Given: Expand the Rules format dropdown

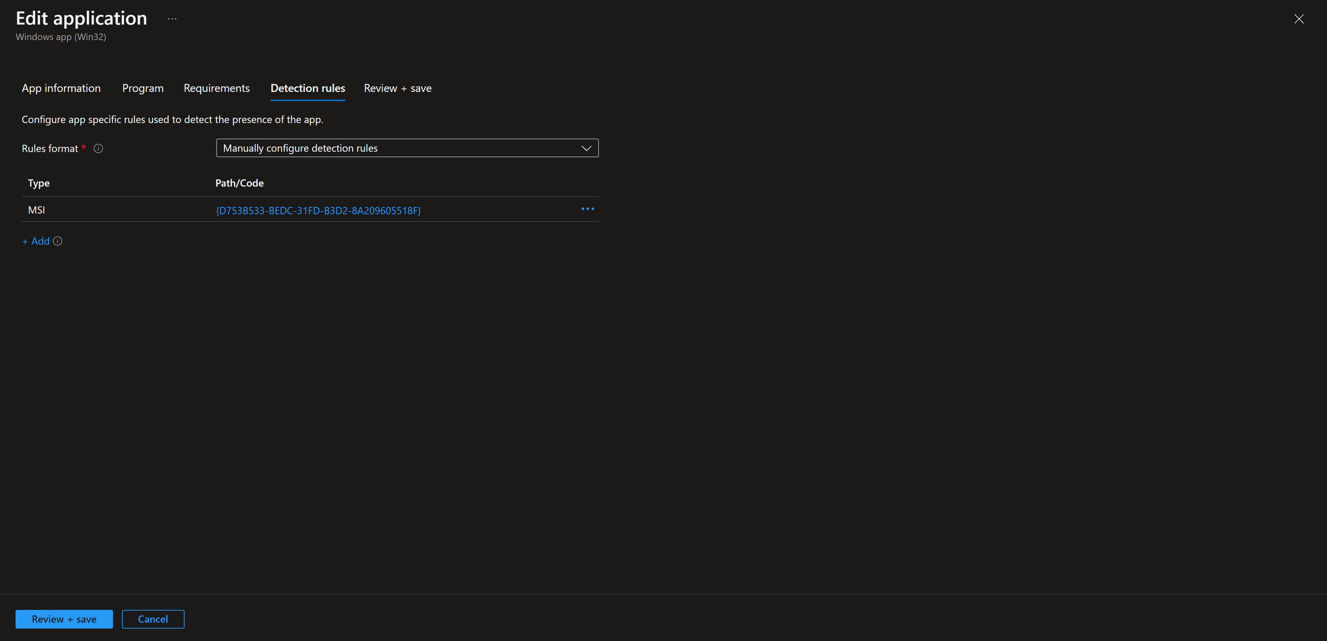Looking at the screenshot, I should (x=407, y=148).
